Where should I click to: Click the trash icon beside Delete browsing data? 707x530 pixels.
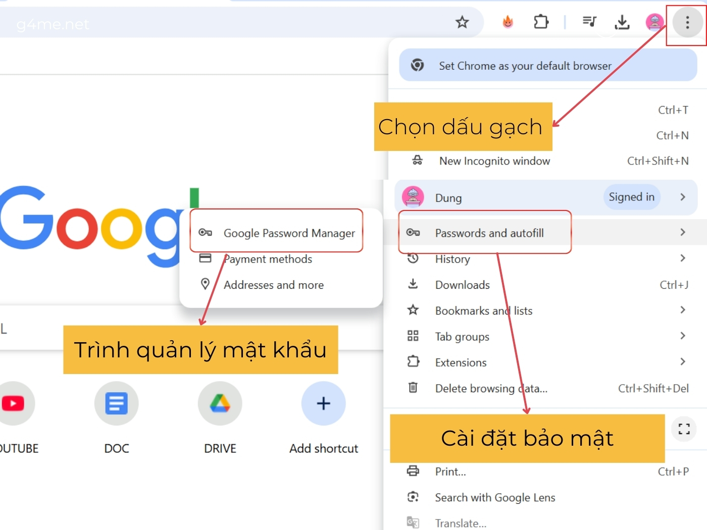(x=413, y=387)
